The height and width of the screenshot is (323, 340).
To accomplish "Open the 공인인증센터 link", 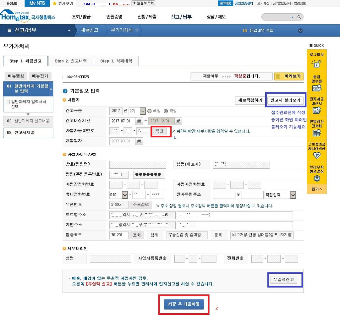I will (x=244, y=3).
